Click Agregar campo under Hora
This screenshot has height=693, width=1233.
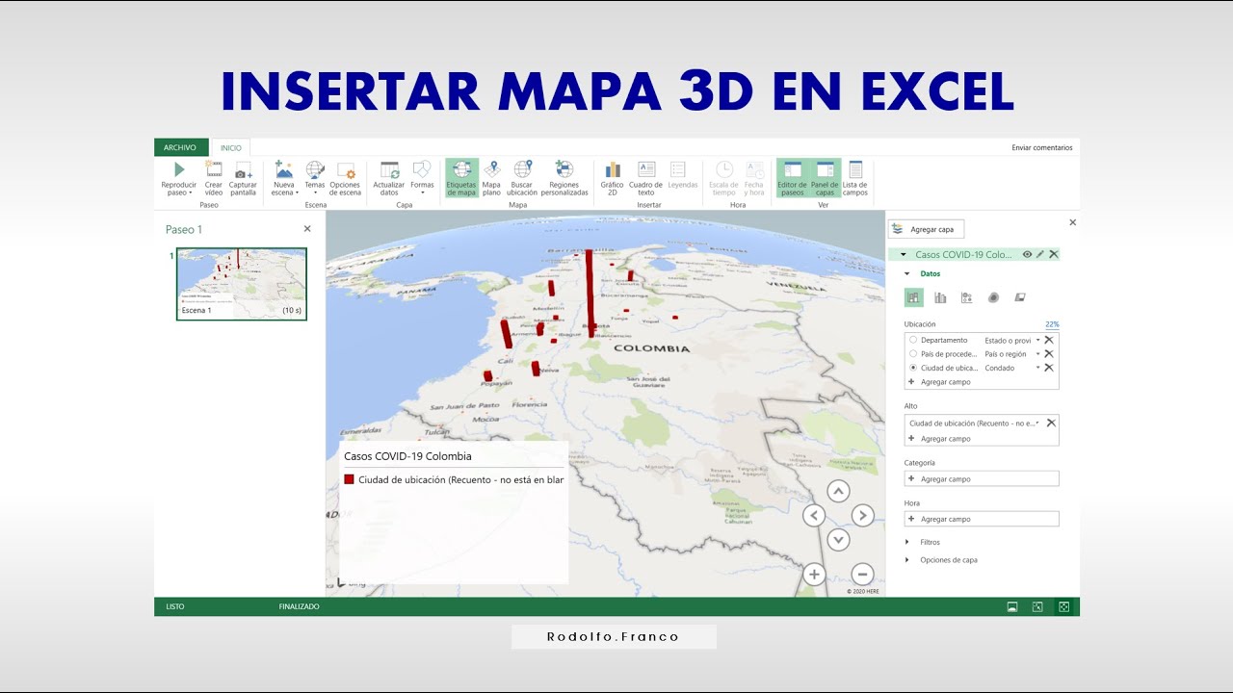pos(982,519)
